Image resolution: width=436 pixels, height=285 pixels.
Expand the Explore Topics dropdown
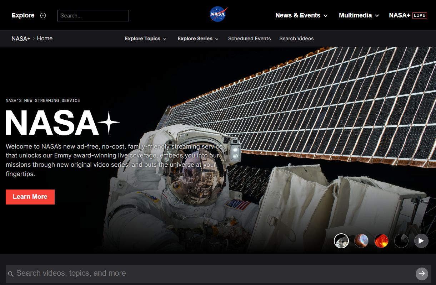click(x=146, y=38)
